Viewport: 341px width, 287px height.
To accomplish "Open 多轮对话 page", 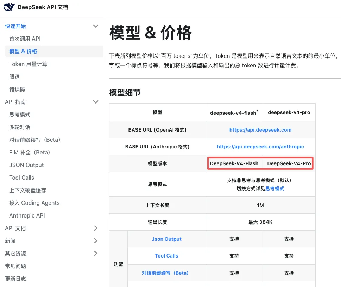I will click(x=20, y=127).
